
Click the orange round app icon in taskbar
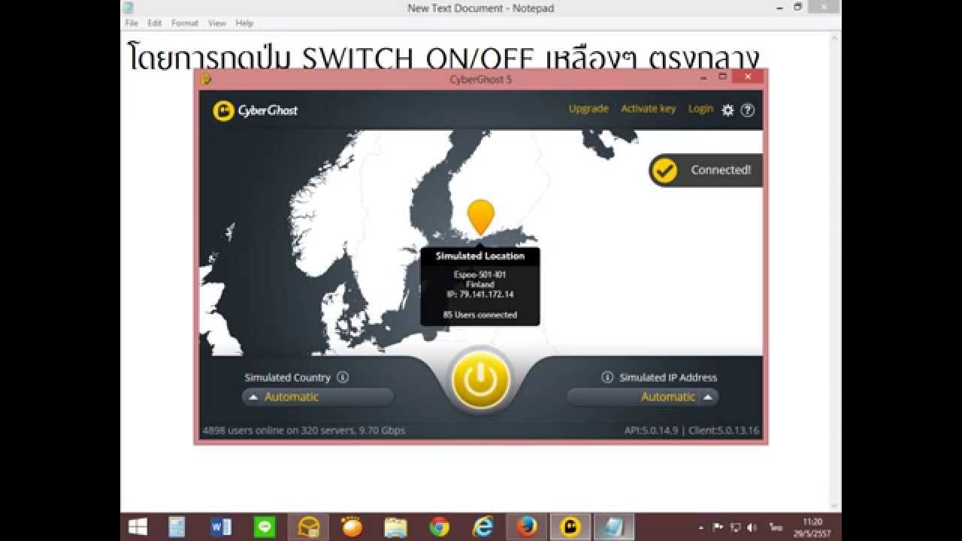(352, 527)
